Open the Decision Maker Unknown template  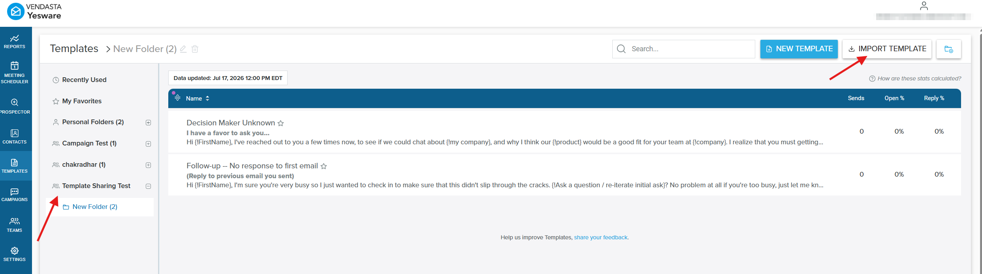point(231,123)
